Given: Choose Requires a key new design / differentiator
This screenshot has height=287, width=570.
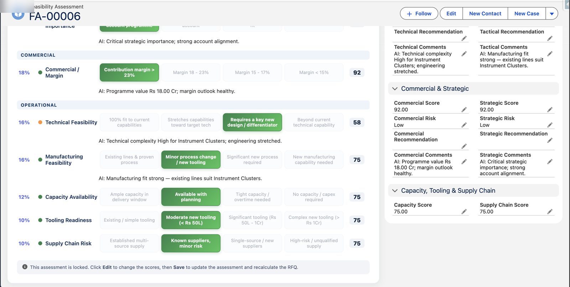Looking at the screenshot, I should pyautogui.click(x=252, y=122).
